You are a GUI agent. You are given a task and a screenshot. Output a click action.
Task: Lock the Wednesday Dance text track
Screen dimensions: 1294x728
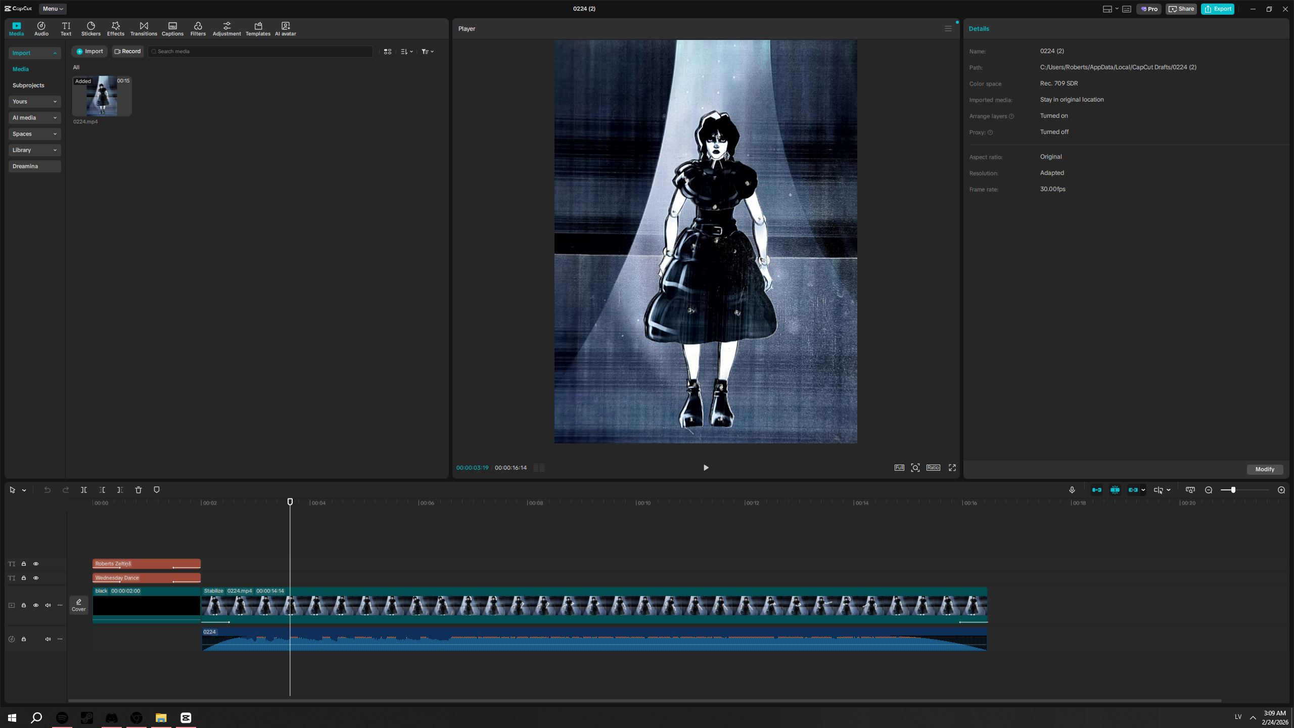[24, 578]
